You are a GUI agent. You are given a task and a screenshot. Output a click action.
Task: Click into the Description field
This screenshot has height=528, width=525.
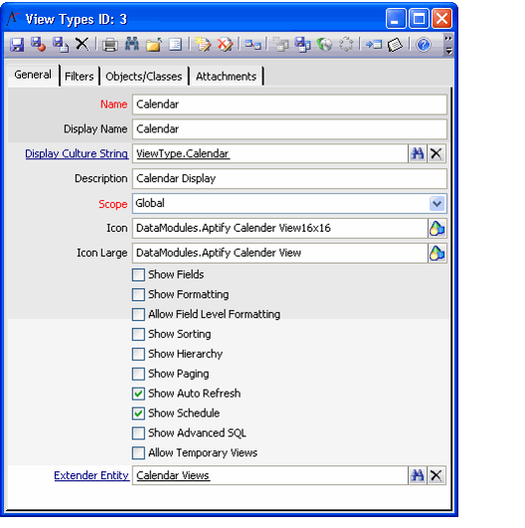point(289,179)
